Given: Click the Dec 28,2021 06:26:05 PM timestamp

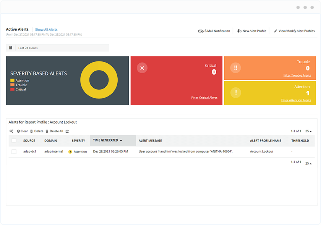Looking at the screenshot, I should 110,151.
